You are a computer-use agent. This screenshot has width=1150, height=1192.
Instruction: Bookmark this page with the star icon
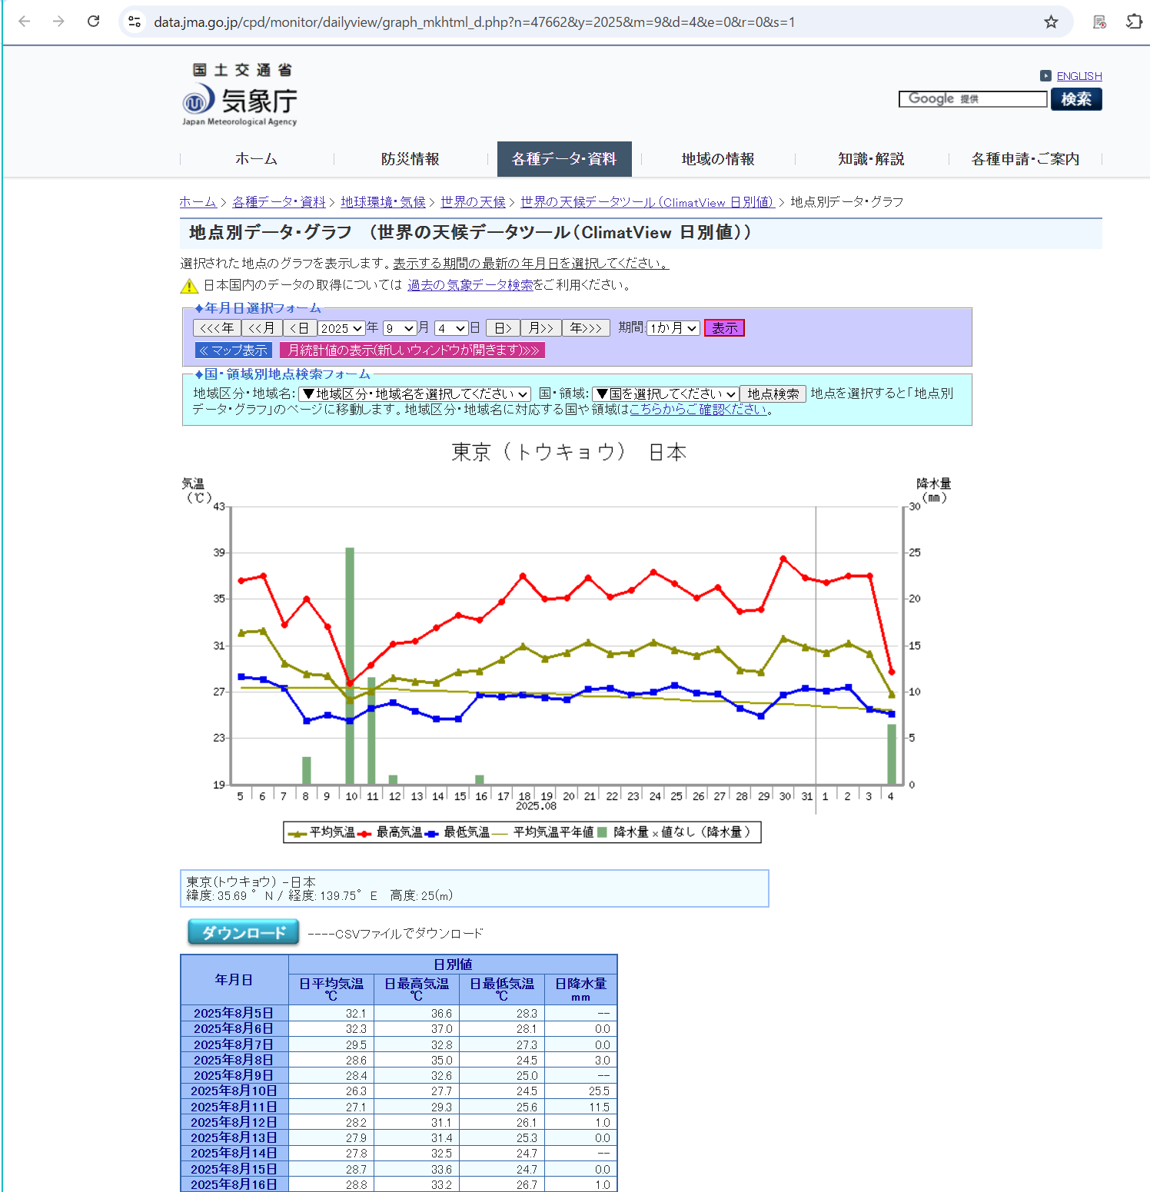click(x=1051, y=22)
